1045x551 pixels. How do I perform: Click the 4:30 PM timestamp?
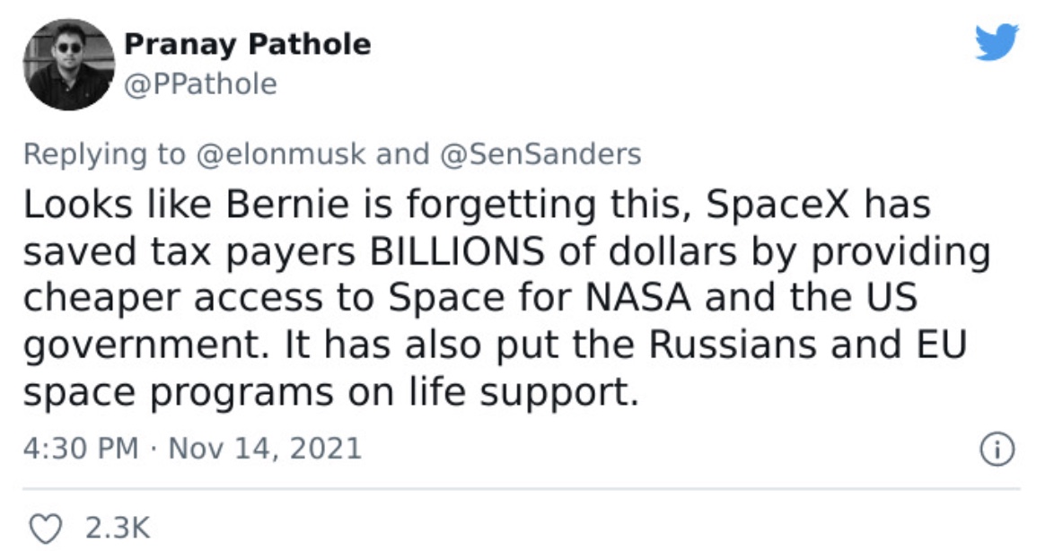[81, 448]
